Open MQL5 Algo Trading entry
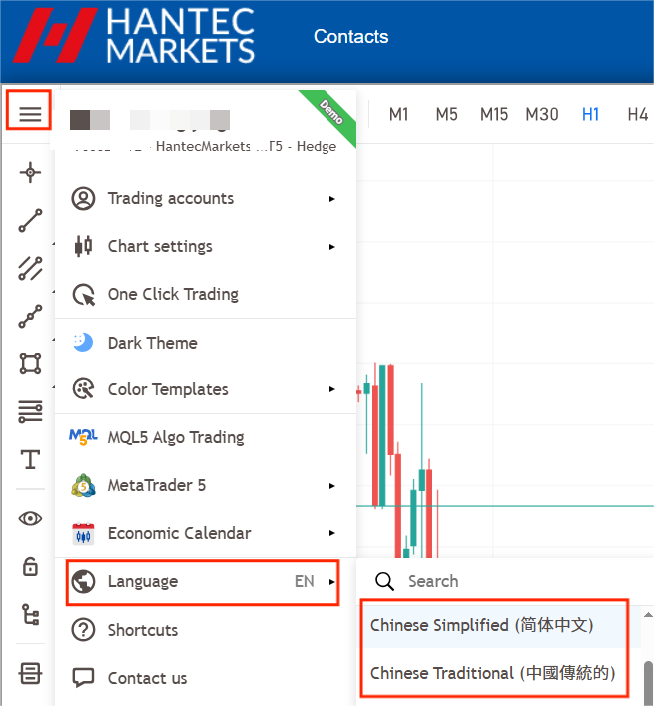This screenshot has height=706, width=654. click(x=206, y=437)
